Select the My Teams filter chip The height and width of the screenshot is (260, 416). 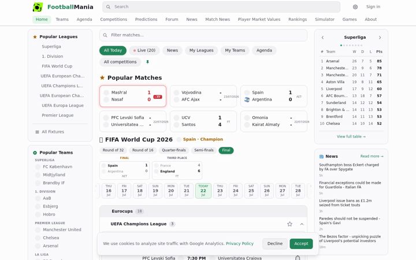point(235,50)
